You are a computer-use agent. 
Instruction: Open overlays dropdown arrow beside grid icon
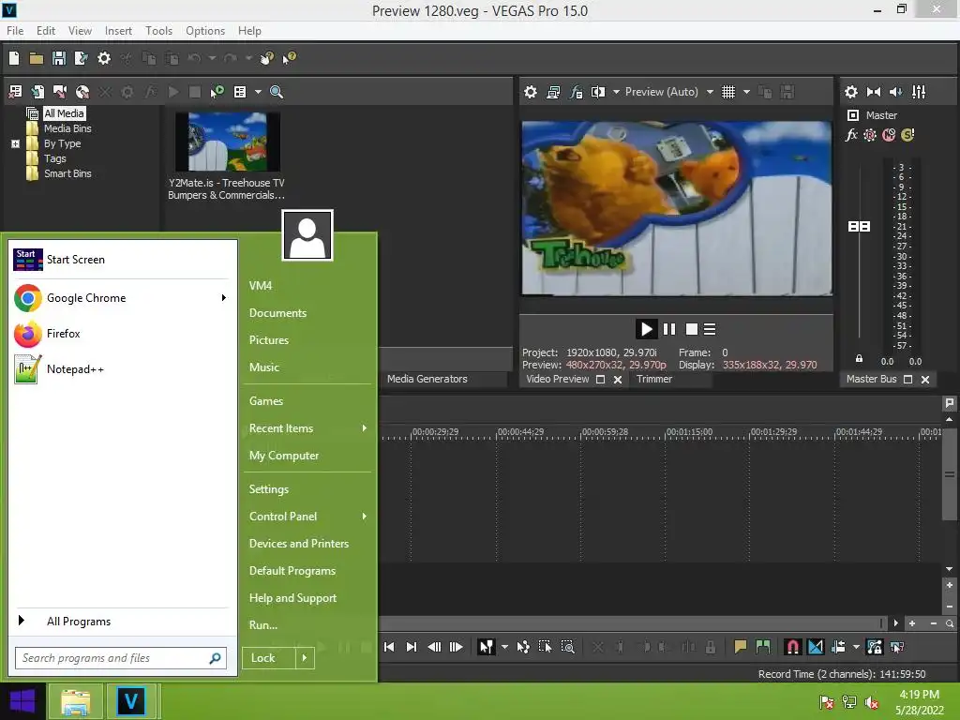pos(746,92)
